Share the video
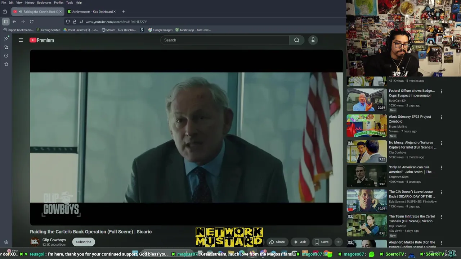 coord(277,242)
